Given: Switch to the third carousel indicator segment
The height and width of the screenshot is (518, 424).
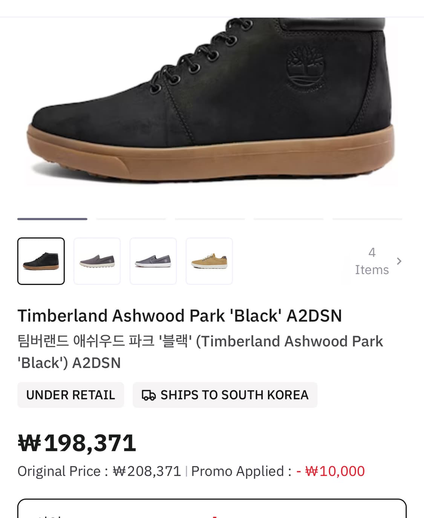Looking at the screenshot, I should point(210,219).
